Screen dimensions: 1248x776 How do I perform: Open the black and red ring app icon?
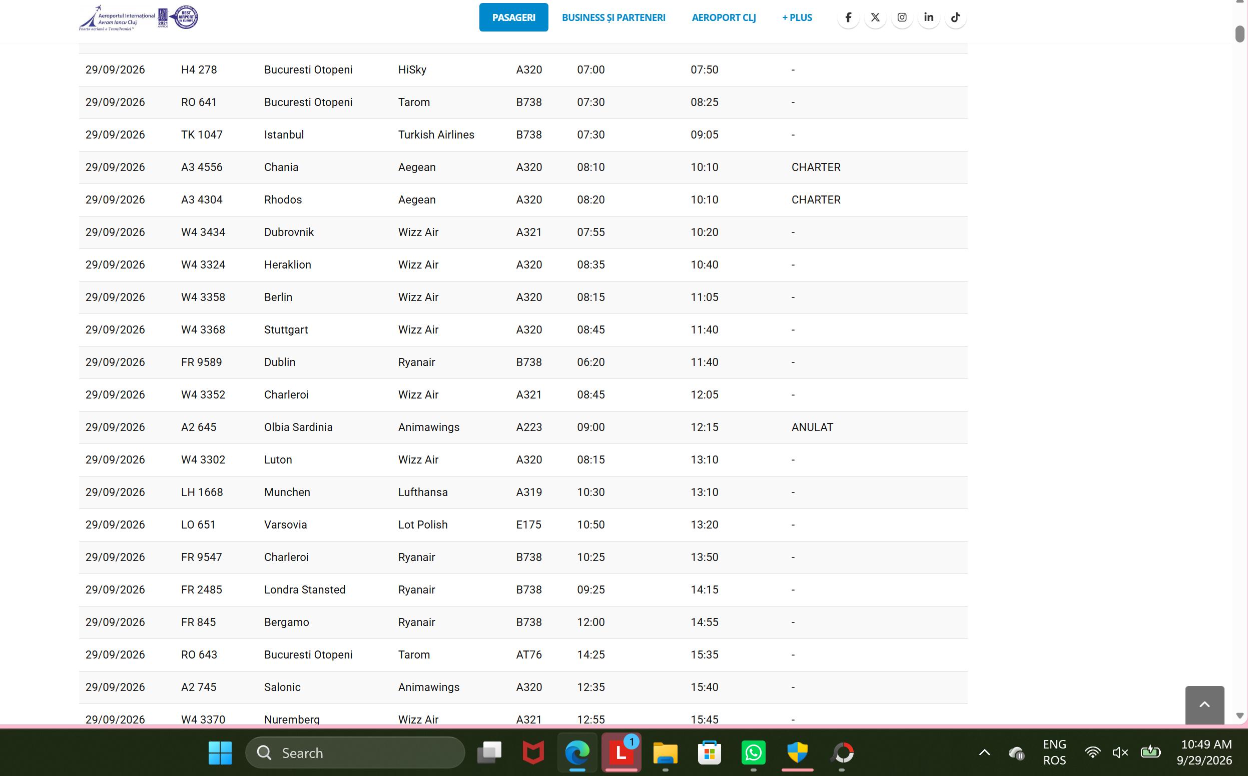[x=842, y=753]
